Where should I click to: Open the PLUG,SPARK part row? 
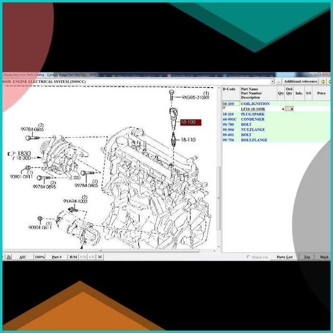coord(253,114)
